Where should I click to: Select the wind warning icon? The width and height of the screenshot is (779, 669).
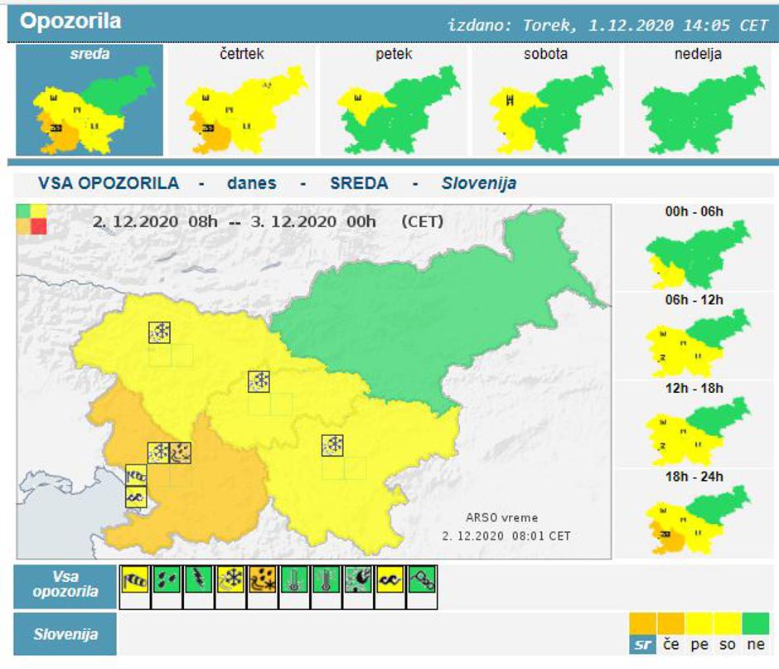pos(133,581)
